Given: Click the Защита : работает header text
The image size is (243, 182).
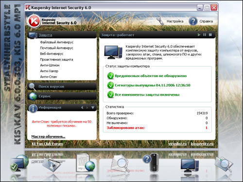Looking at the screenshot, I should (x=118, y=35).
